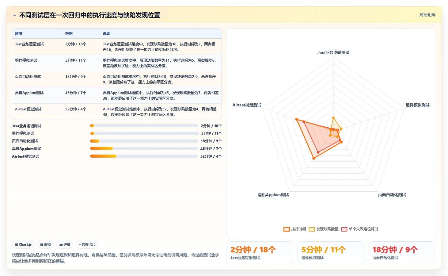Click the Jest业务逻辑测试 table row name
Viewport: 448px width, 276px height.
[x=29, y=44]
